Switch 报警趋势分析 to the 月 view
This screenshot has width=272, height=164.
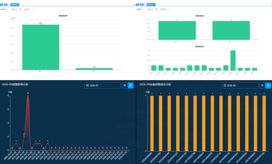(x=130, y=85)
